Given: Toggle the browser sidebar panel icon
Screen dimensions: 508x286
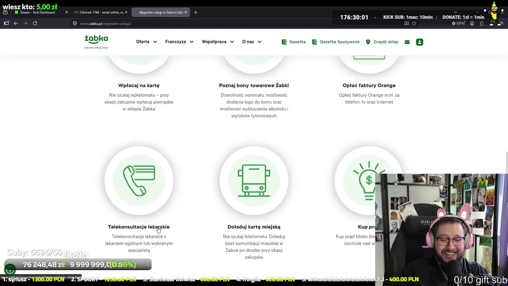Looking at the screenshot, I should [6, 23].
